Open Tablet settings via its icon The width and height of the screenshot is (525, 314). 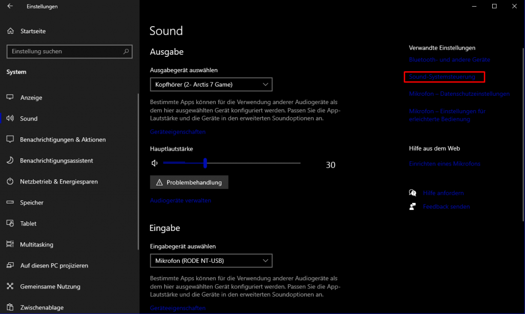10,223
